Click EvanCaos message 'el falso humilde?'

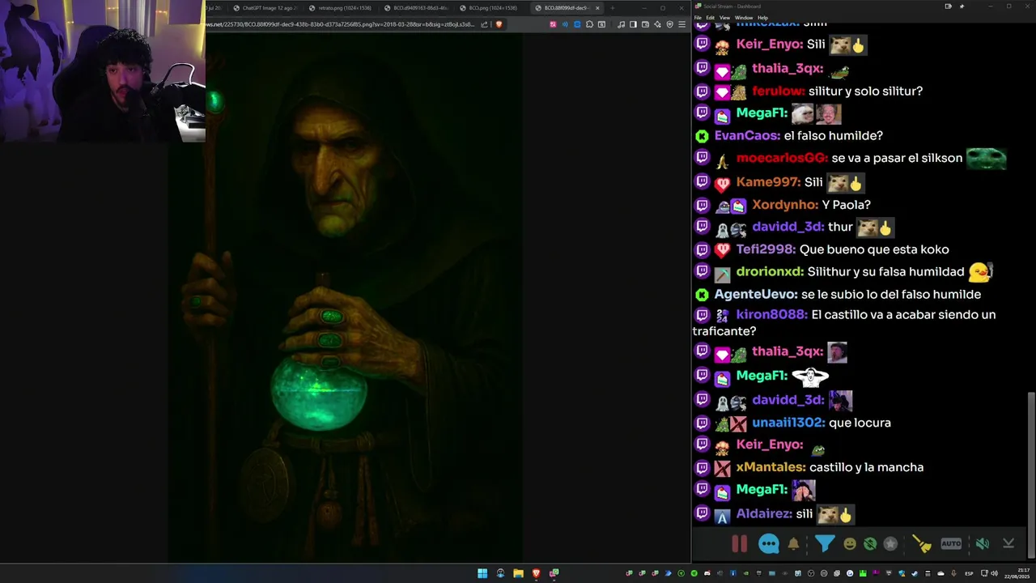[x=833, y=136]
